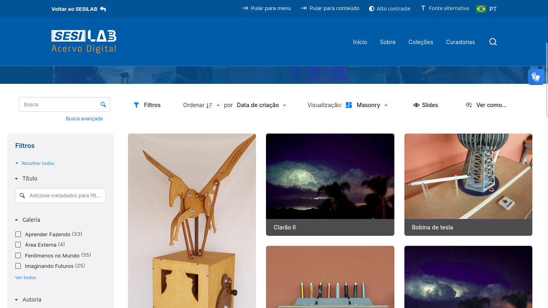Image resolution: width=548 pixels, height=308 pixels.
Task: Open the sign language accessibility widget
Action: click(536, 77)
